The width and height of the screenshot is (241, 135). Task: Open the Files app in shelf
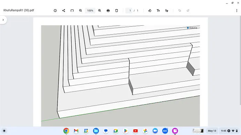click(96, 131)
